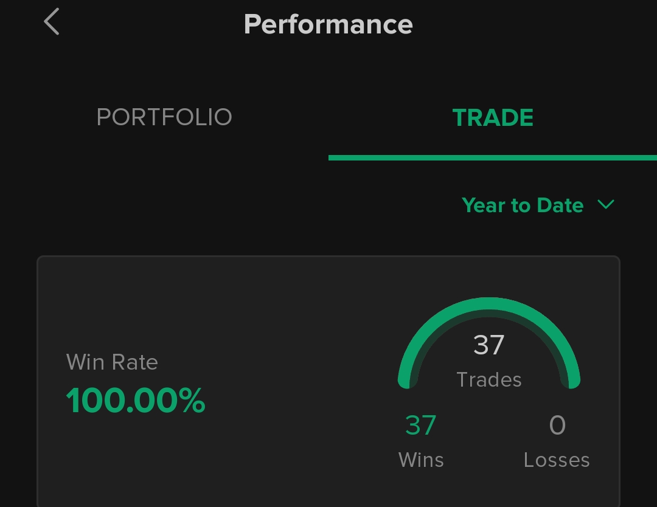The width and height of the screenshot is (657, 507).
Task: Go back using the left arrow icon
Action: point(52,21)
